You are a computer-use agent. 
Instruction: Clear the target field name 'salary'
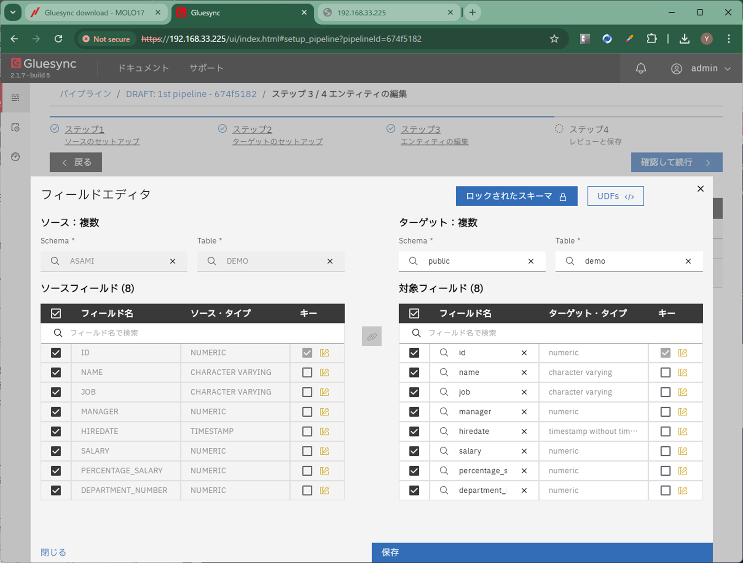[524, 451]
